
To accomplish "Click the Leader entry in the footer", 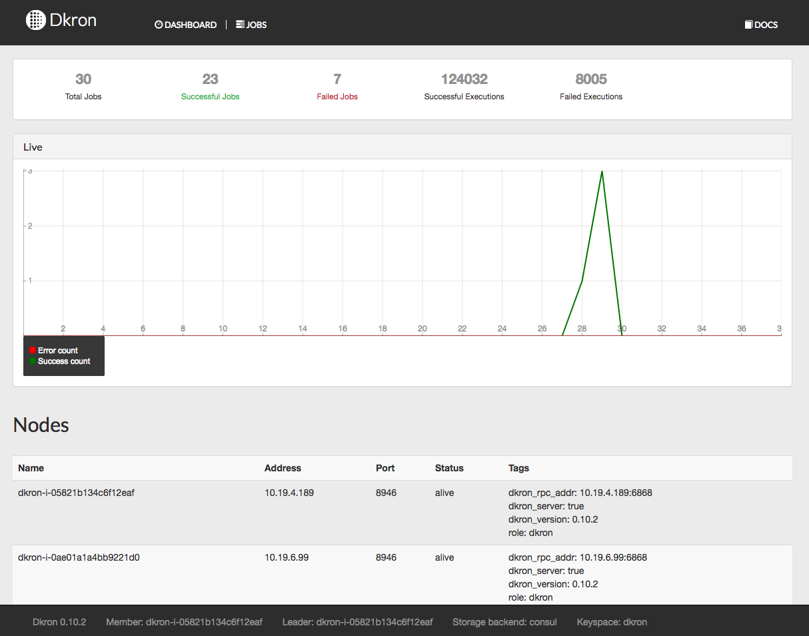I will 358,622.
